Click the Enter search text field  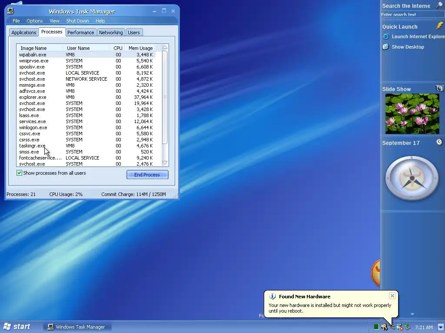412,14
